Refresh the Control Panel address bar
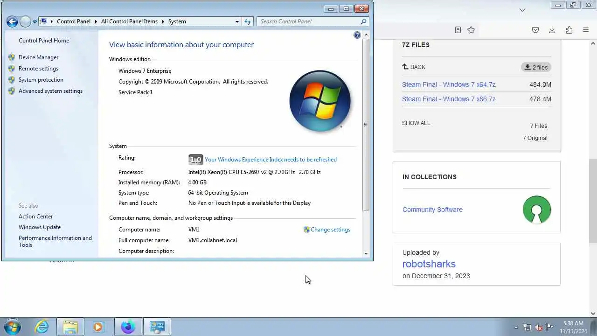The height and width of the screenshot is (336, 597). (x=248, y=21)
